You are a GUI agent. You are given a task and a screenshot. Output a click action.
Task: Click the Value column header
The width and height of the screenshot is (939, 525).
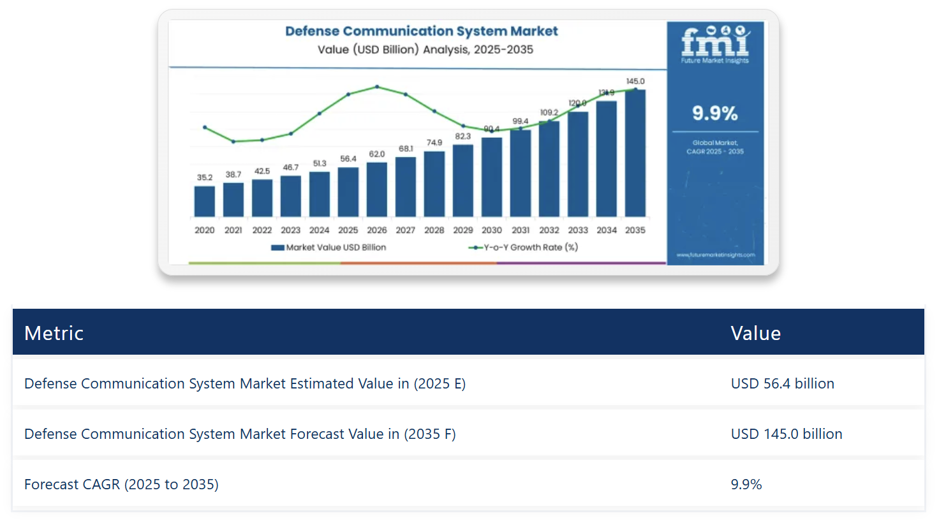755,333
